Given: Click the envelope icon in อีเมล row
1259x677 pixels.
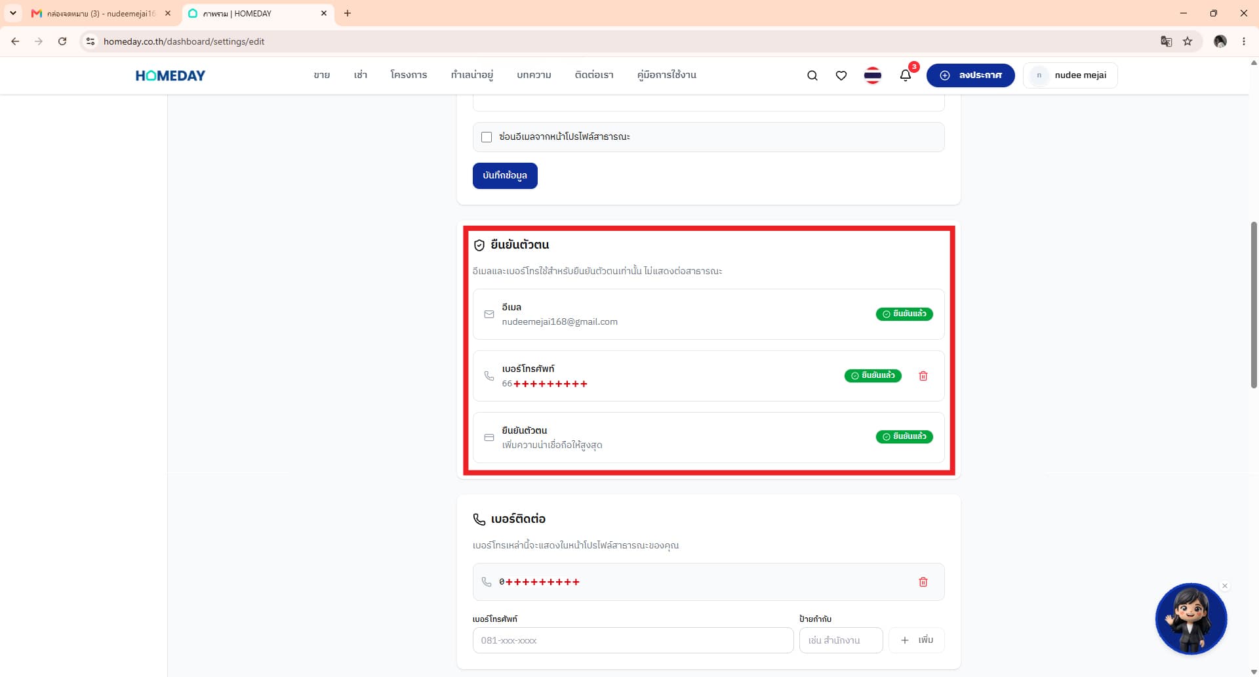Looking at the screenshot, I should point(489,314).
